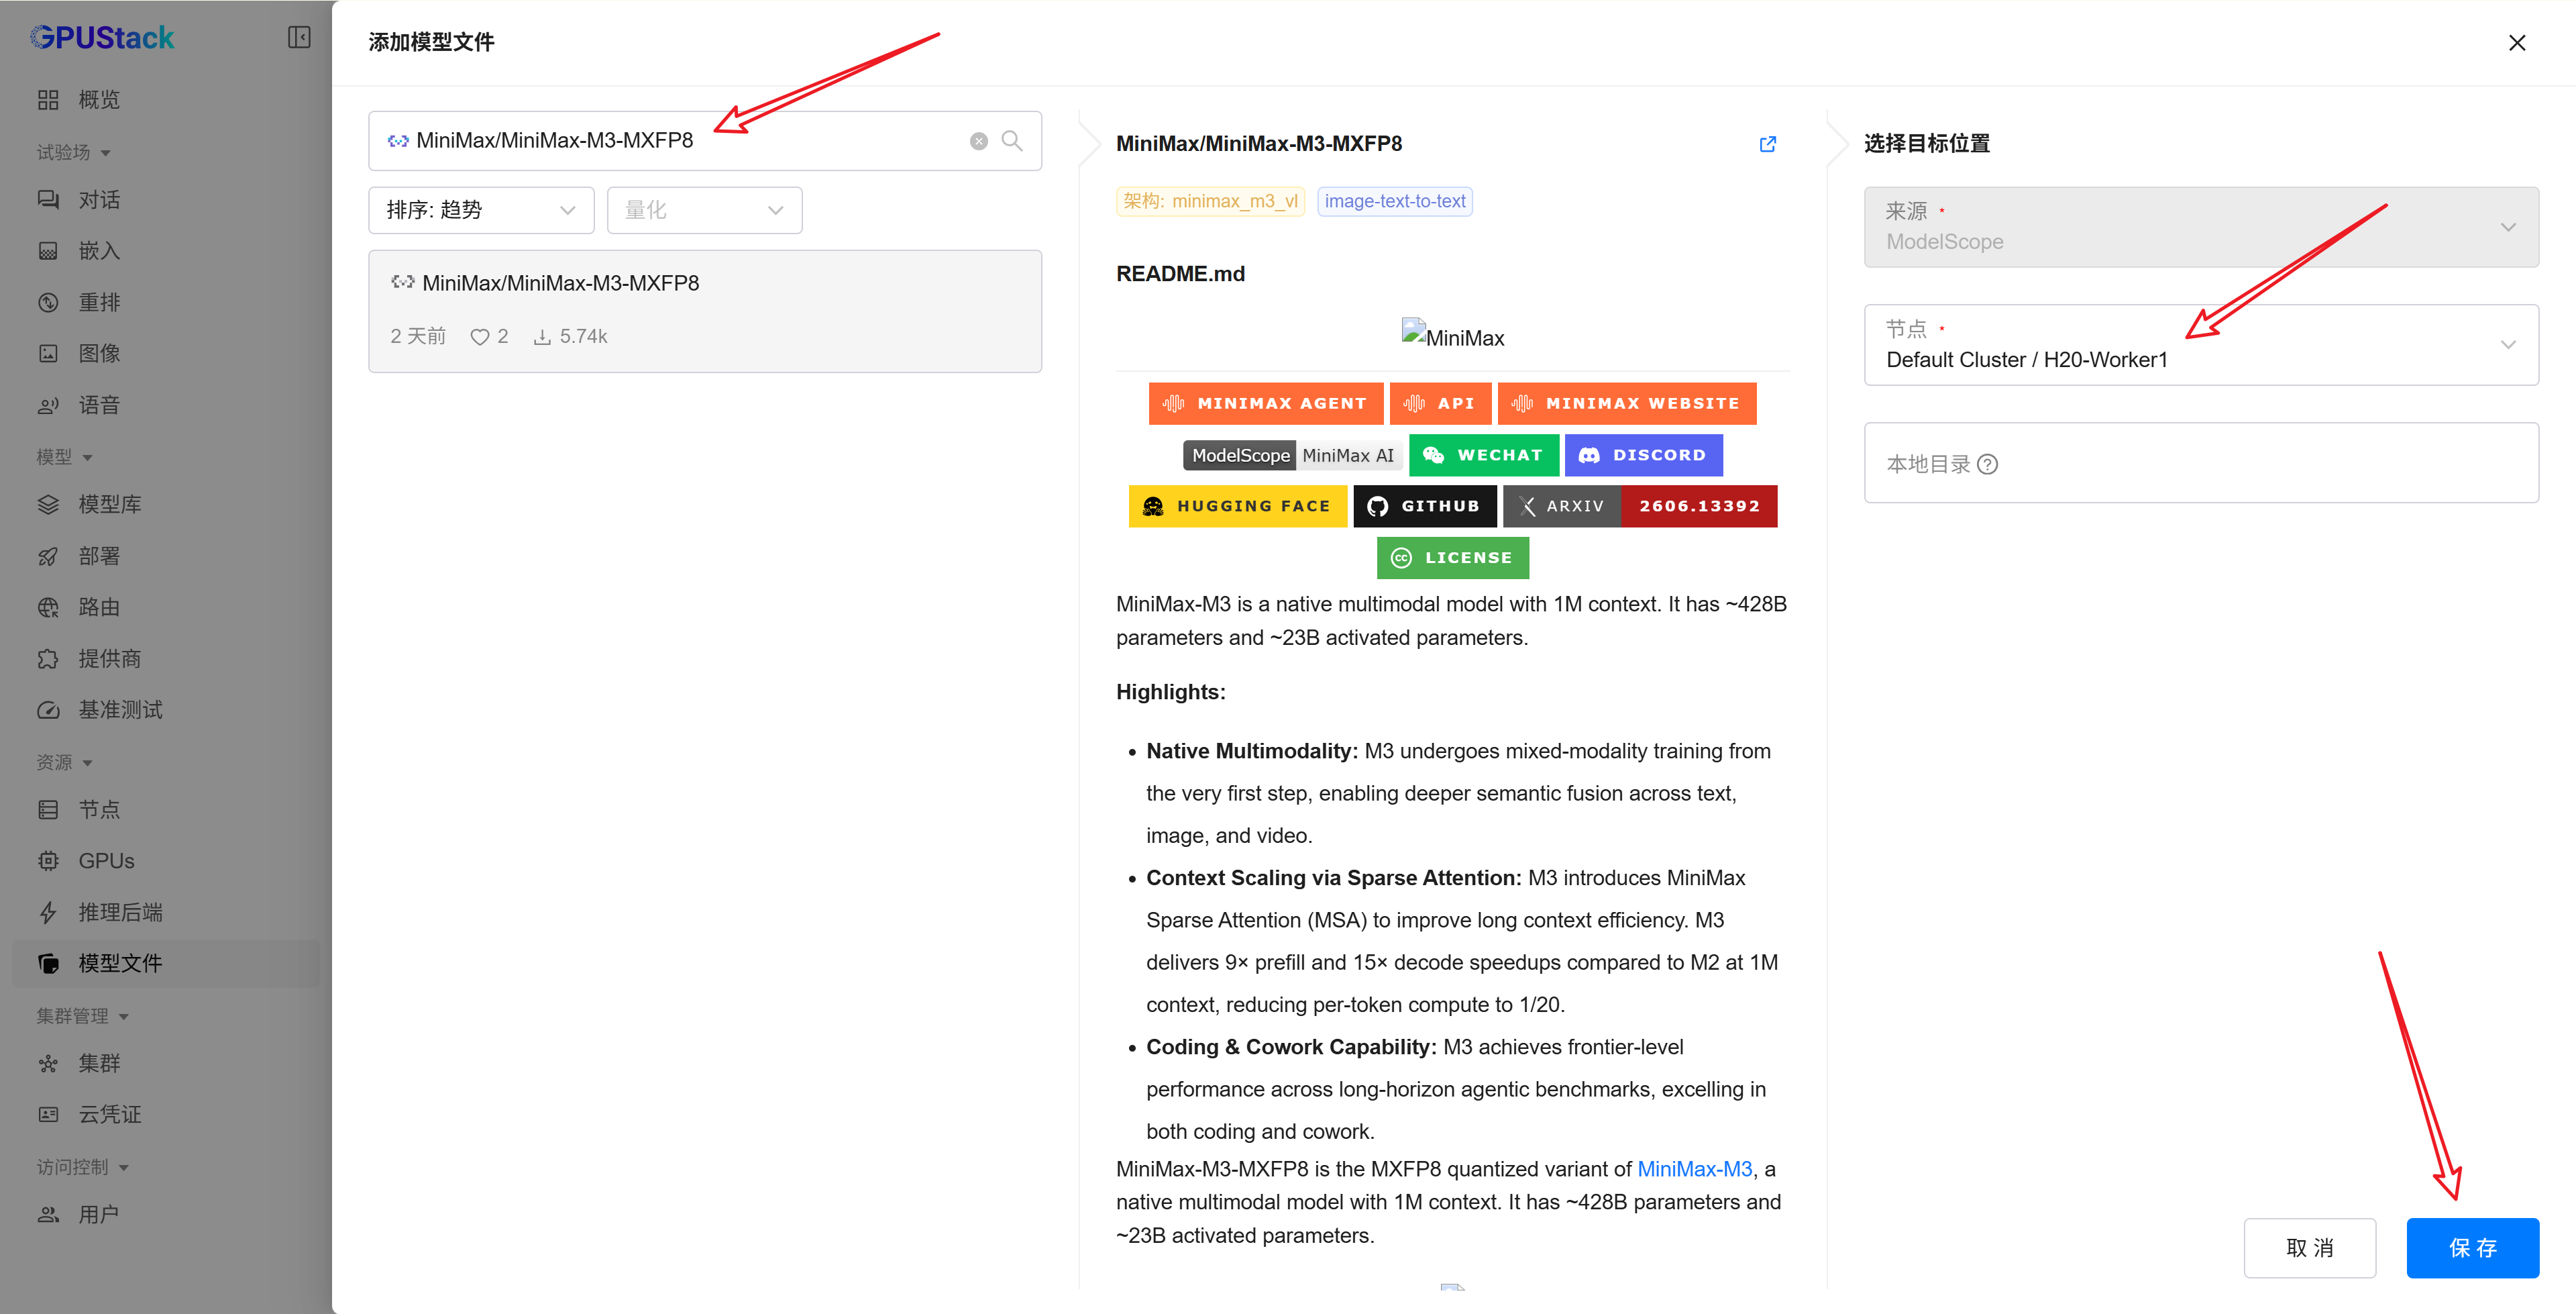The height and width of the screenshot is (1314, 2576).
Task: Click the Deployment rocket icon
Action: pyautogui.click(x=48, y=556)
